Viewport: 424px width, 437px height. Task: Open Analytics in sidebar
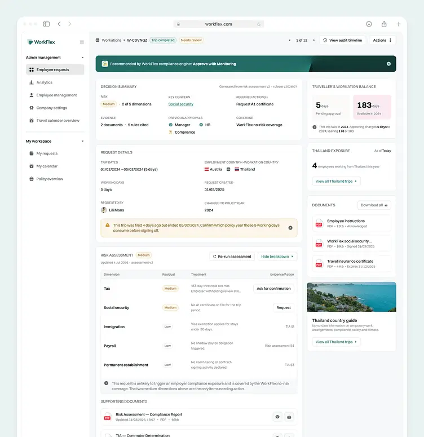pos(55,82)
